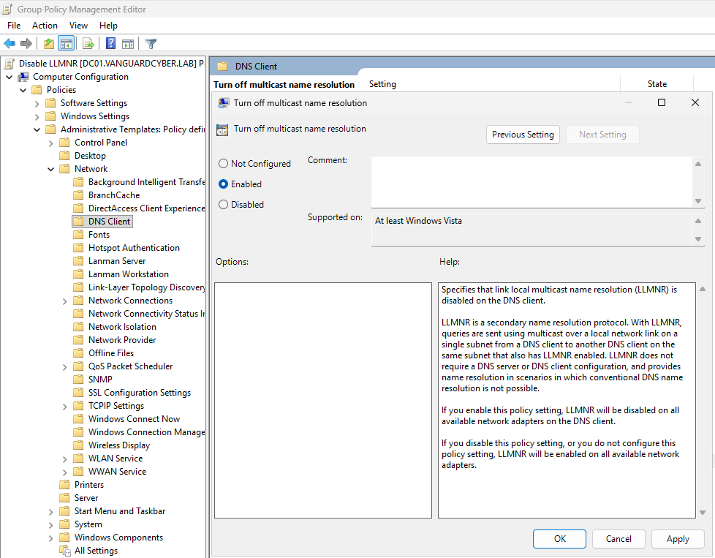Viewport: 715px width, 558px height.
Task: Expand the Software Settings node
Action: (x=37, y=104)
